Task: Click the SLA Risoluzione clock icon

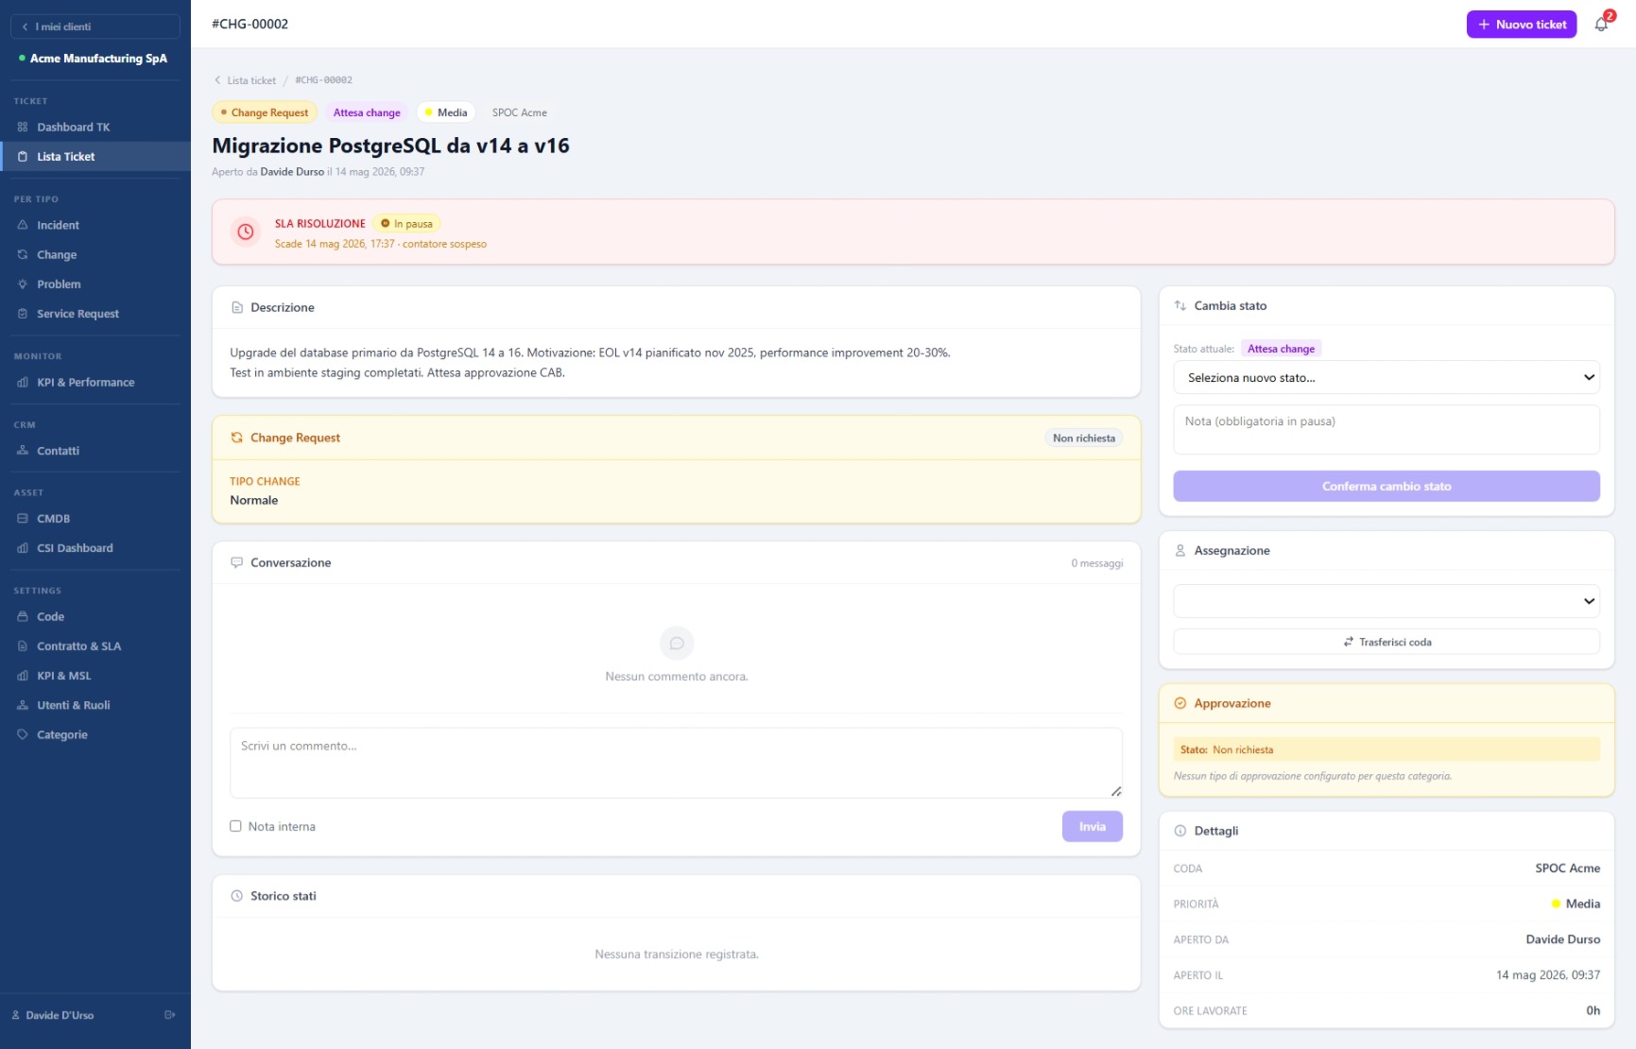Action: click(x=246, y=232)
